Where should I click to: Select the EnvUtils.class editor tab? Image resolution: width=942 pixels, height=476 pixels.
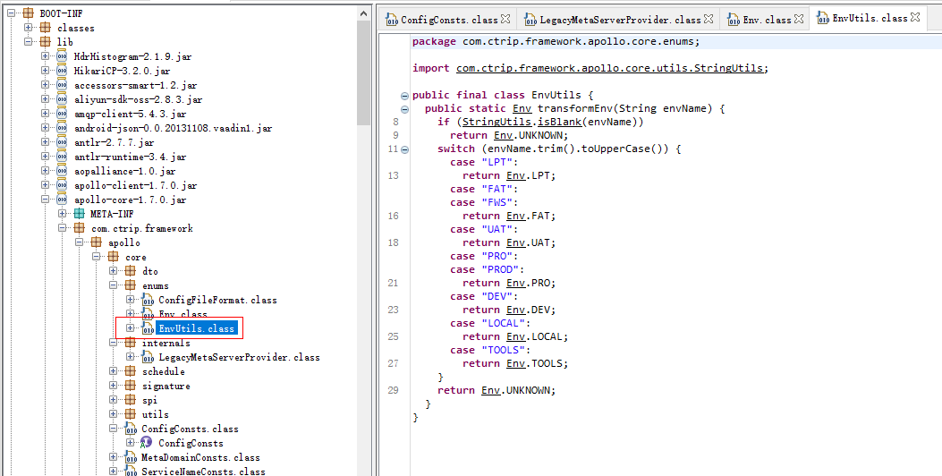click(x=870, y=18)
